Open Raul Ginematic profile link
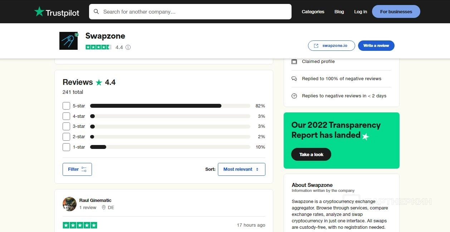This screenshot has width=450, height=232. [x=95, y=200]
